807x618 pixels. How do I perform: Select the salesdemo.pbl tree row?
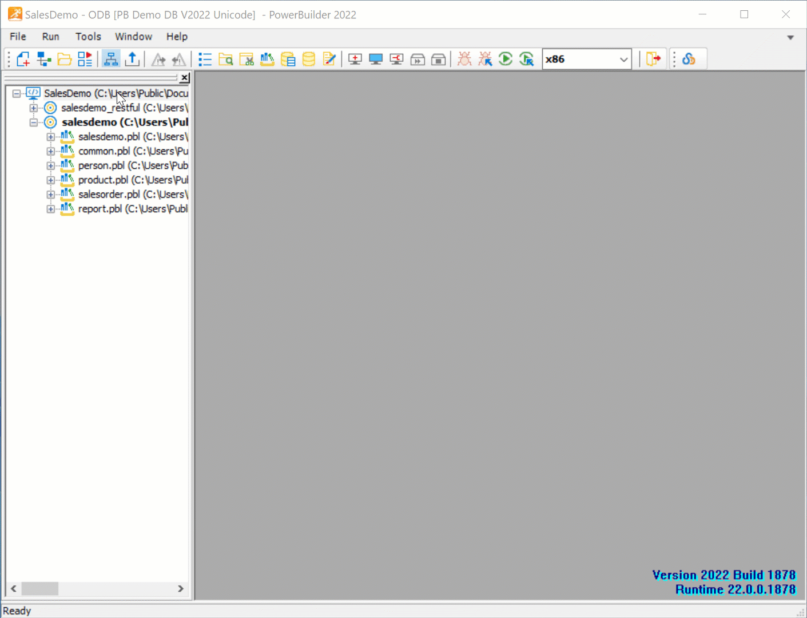133,137
